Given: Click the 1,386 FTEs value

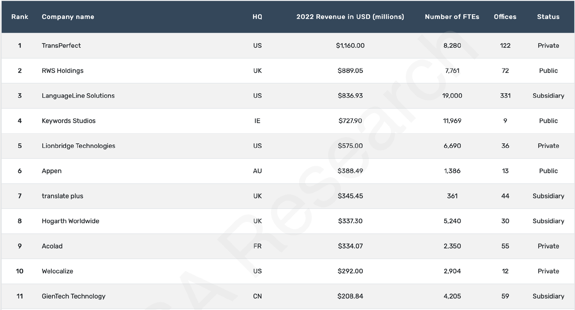Looking at the screenshot, I should point(452,171).
